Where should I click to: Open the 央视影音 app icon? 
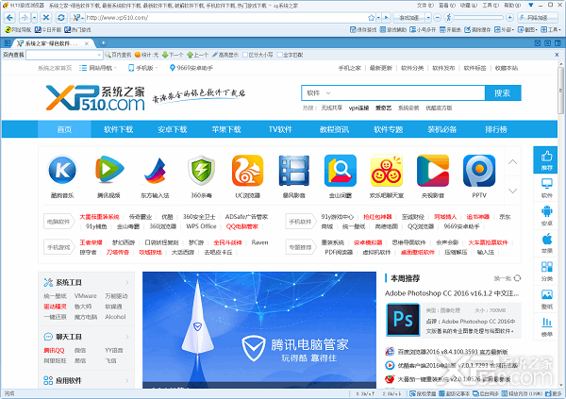click(433, 170)
